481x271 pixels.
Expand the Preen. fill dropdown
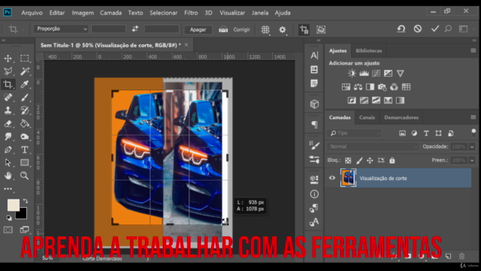click(472, 160)
